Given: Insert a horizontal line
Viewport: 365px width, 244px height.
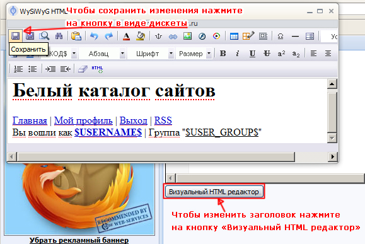Looking at the screenshot, I should (295, 37).
